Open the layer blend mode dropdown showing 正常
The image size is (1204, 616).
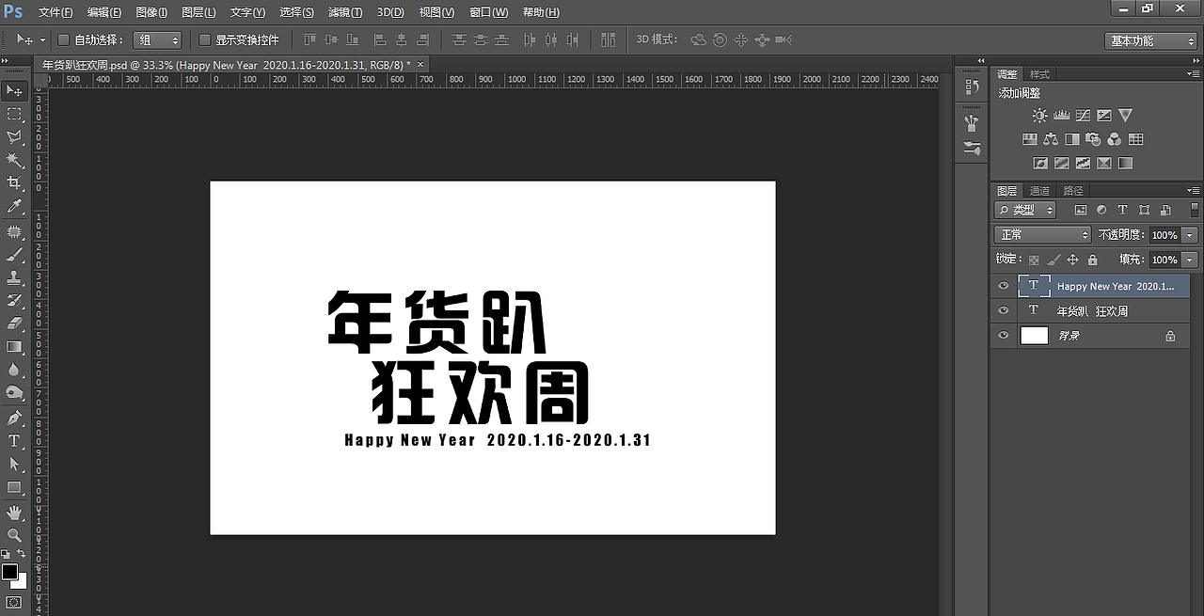[1042, 235]
